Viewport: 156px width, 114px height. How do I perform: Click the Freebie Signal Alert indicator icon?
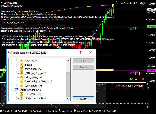coord(21,81)
